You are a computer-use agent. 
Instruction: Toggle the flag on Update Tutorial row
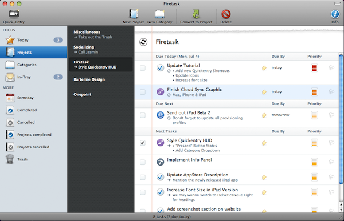[x=331, y=68]
